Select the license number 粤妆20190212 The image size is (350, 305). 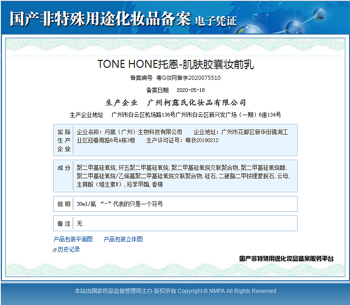[x=202, y=140]
